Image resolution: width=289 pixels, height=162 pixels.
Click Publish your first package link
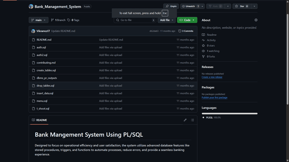pyautogui.click(x=214, y=98)
